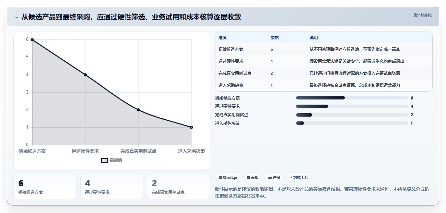Click the progress list label 进入采购决策

[x=227, y=123]
